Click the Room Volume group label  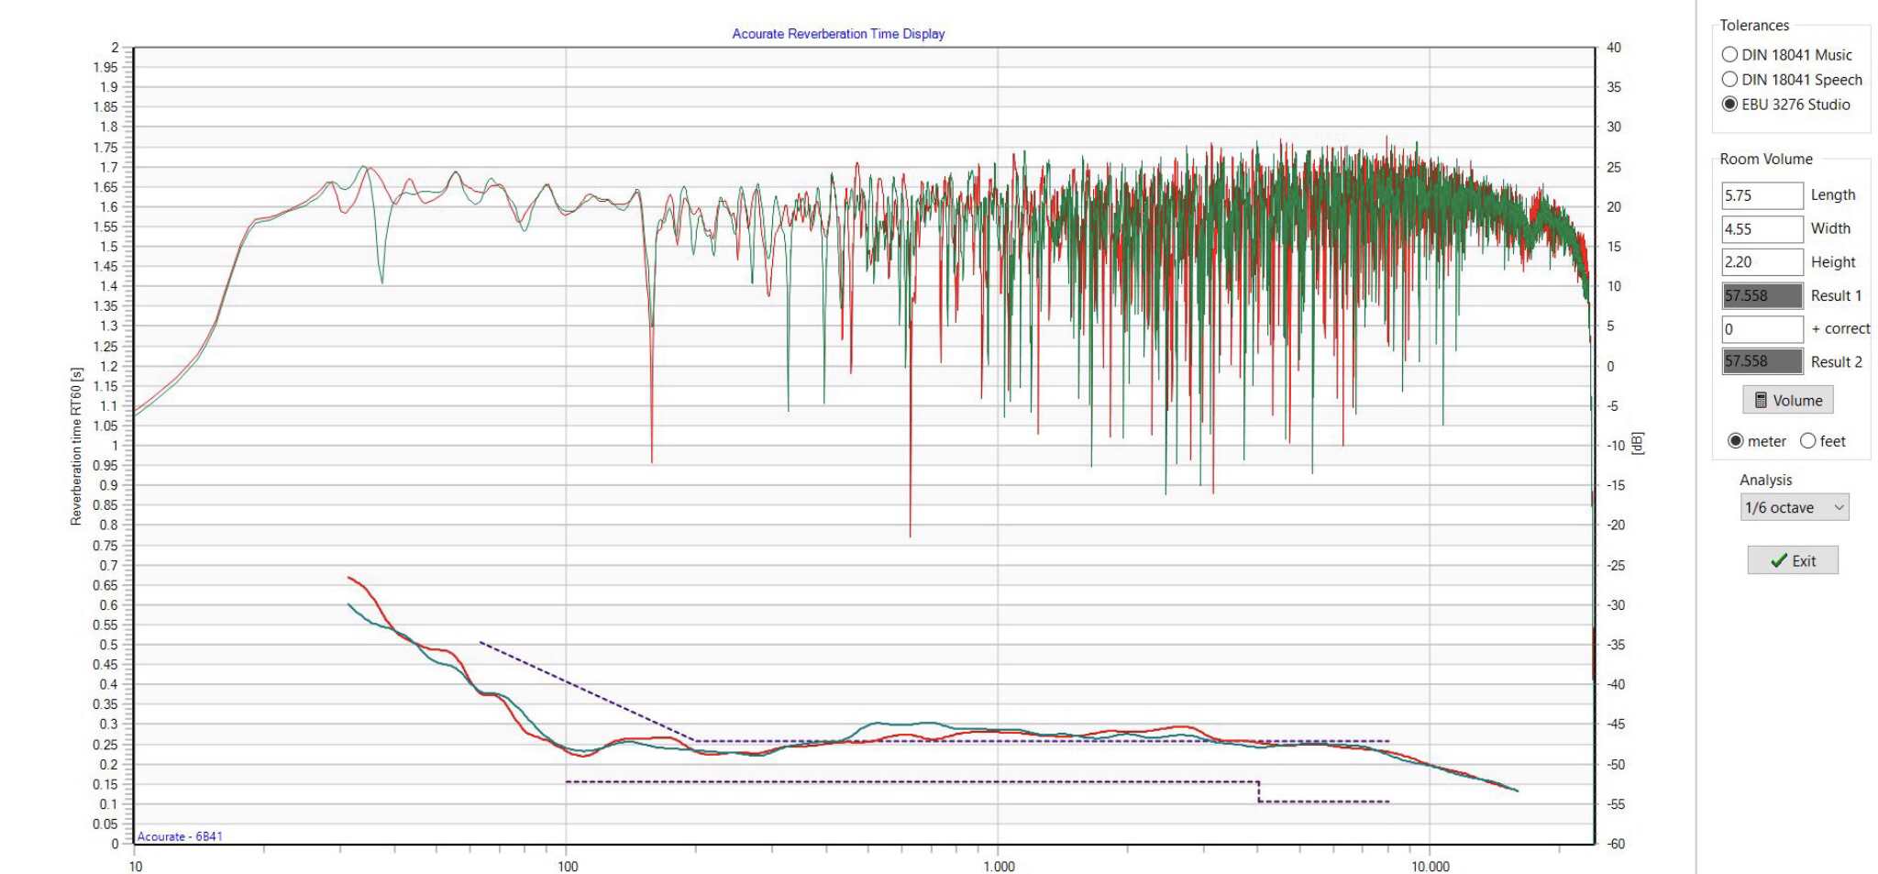pyautogui.click(x=1765, y=159)
